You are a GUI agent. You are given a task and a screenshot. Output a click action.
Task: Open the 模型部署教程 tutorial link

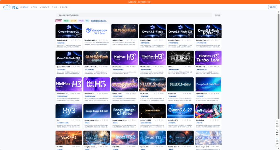pyautogui.click(x=99, y=21)
